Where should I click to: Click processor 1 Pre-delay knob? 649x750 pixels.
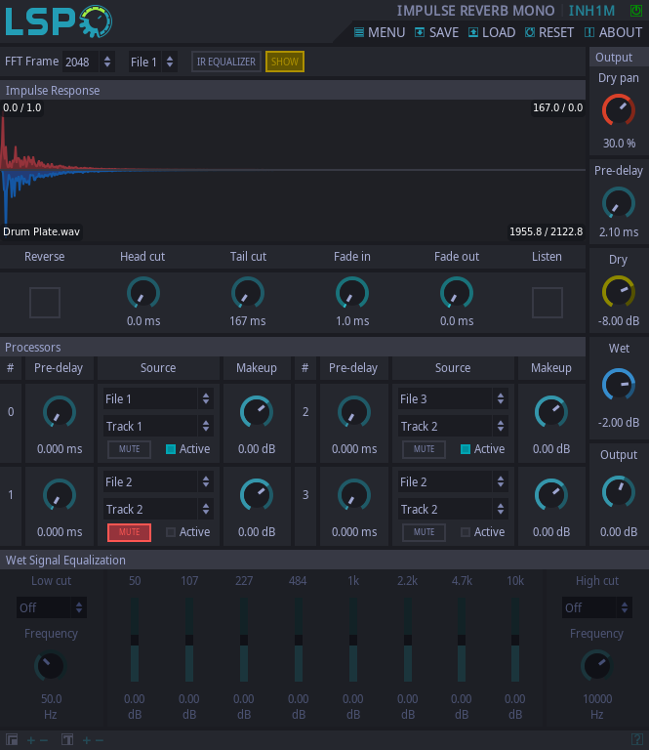[60, 495]
